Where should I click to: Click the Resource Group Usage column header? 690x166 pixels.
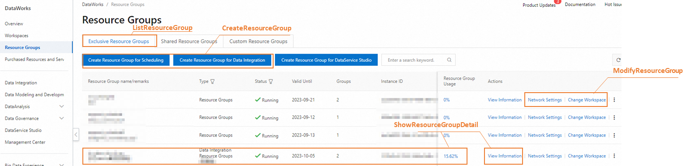pos(459,81)
